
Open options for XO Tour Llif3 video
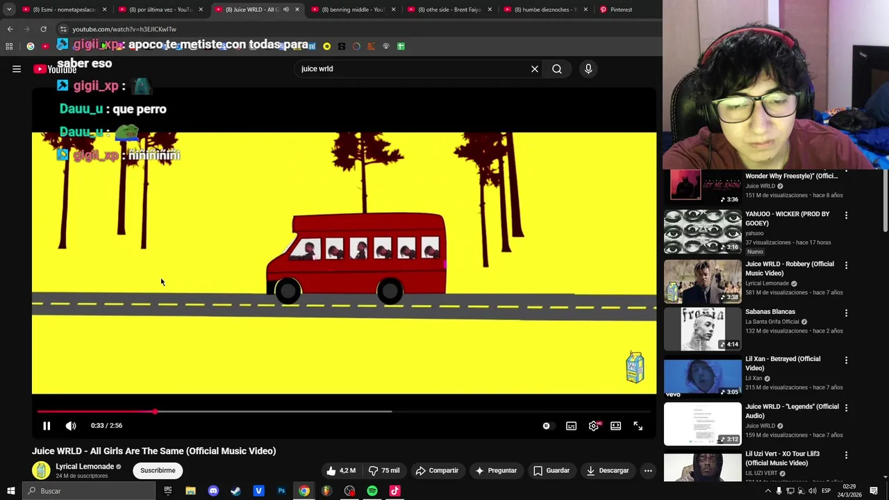(x=846, y=455)
